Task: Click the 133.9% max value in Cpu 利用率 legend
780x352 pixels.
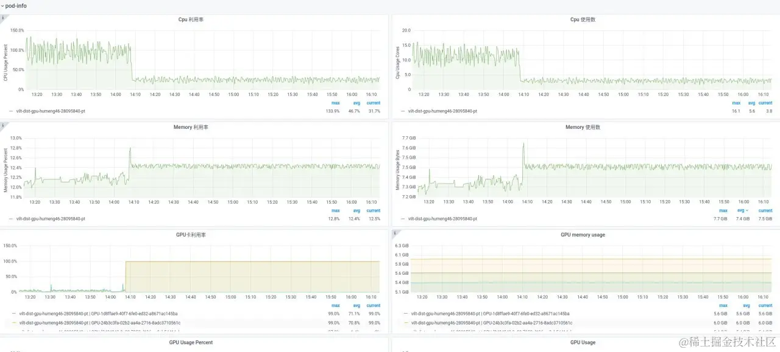Action: coord(333,111)
